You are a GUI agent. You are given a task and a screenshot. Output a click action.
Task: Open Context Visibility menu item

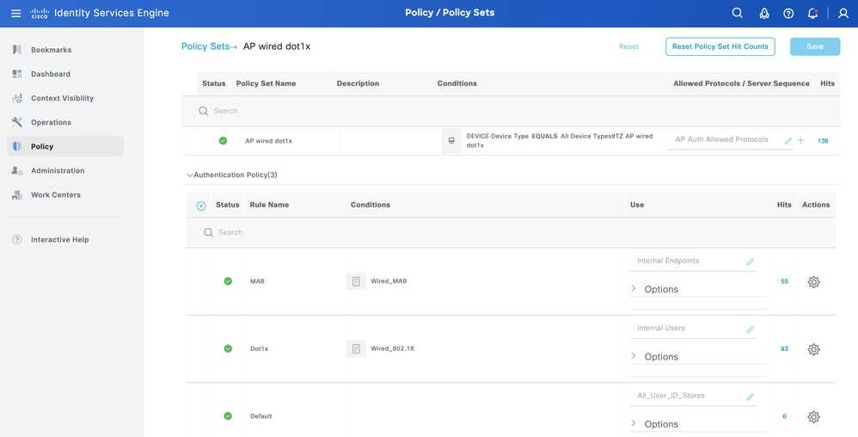[x=65, y=98]
